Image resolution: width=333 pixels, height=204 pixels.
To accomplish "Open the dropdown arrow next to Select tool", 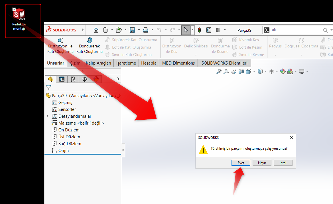I will coord(192,30).
